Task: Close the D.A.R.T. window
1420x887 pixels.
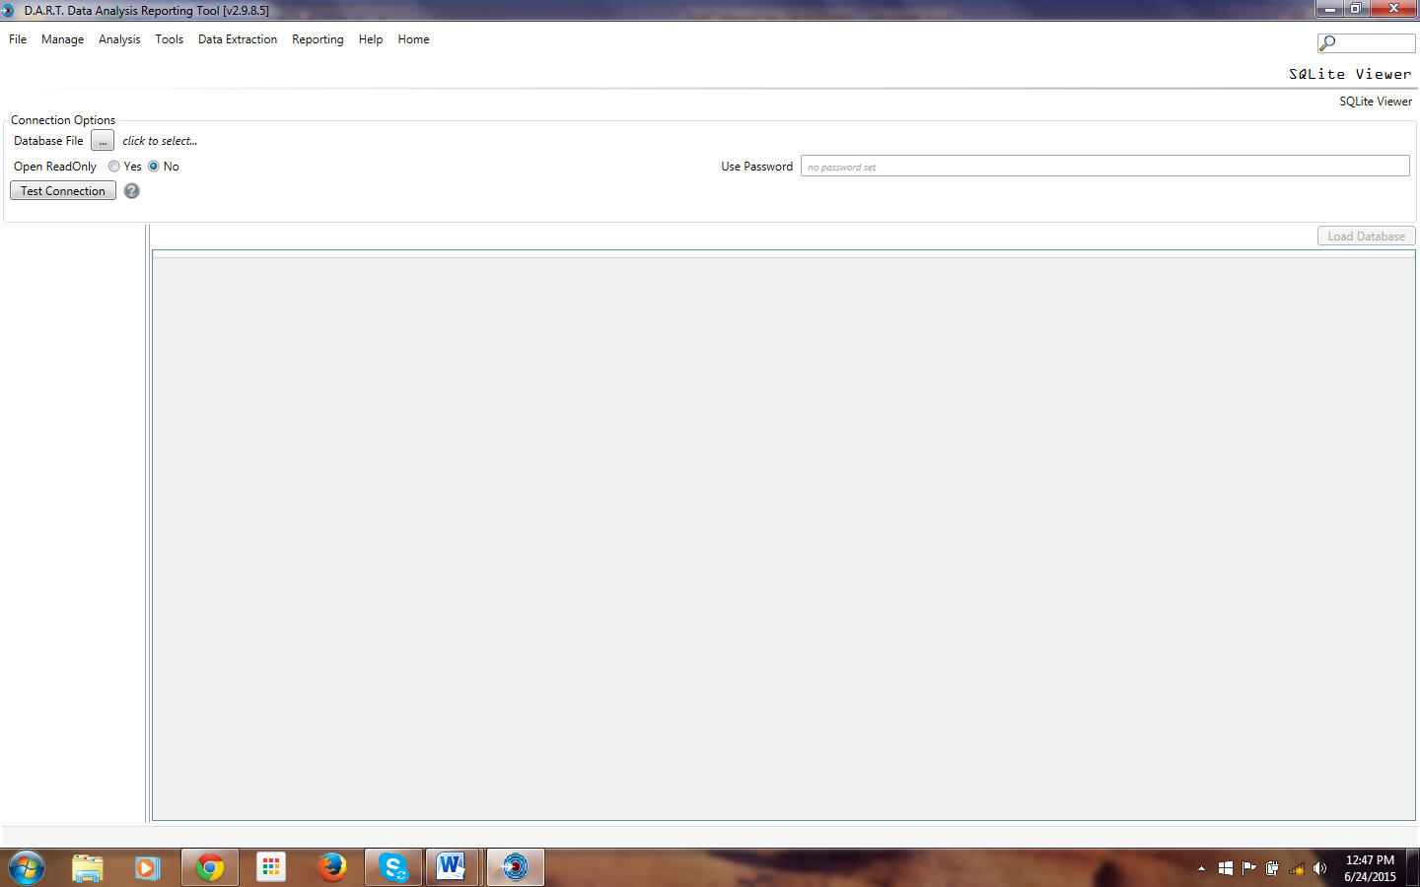Action: 1393,9
